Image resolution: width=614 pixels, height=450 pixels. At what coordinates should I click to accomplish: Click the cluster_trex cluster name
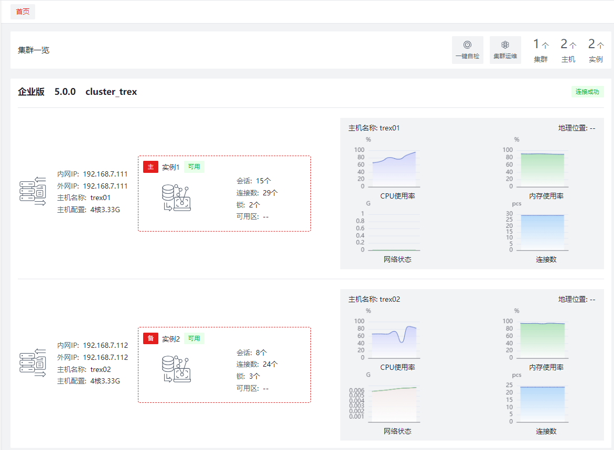pos(111,92)
